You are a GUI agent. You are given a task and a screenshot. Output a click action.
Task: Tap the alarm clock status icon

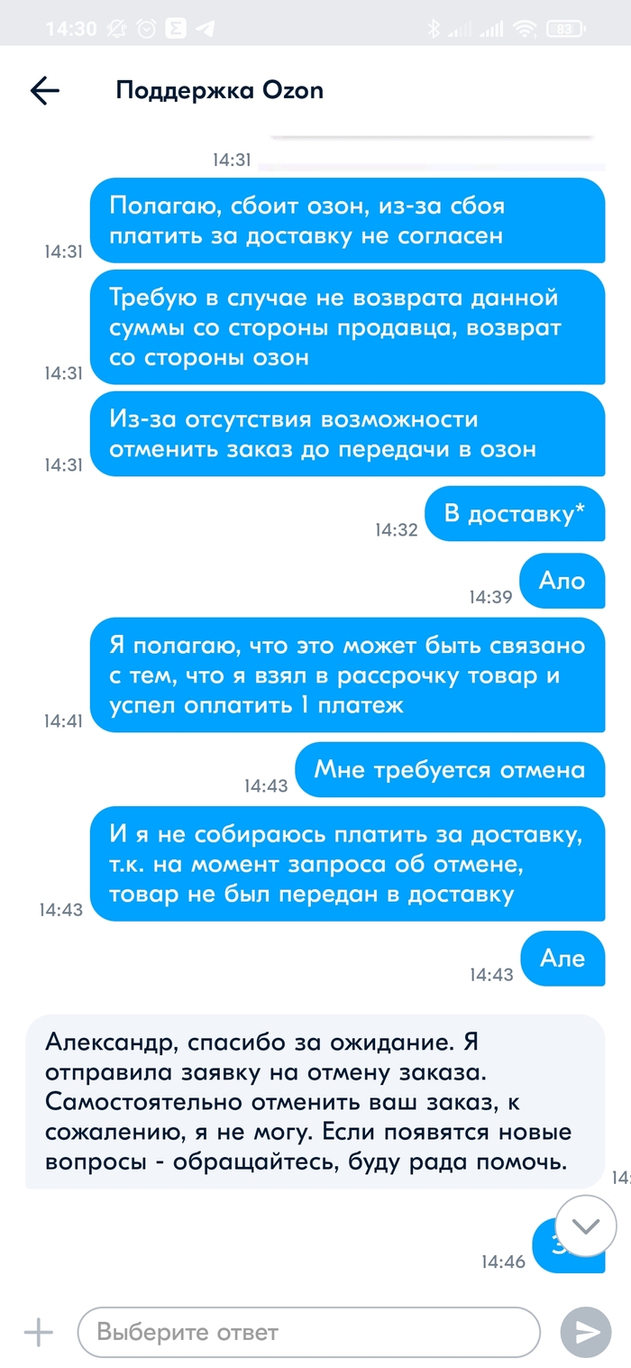(x=146, y=29)
